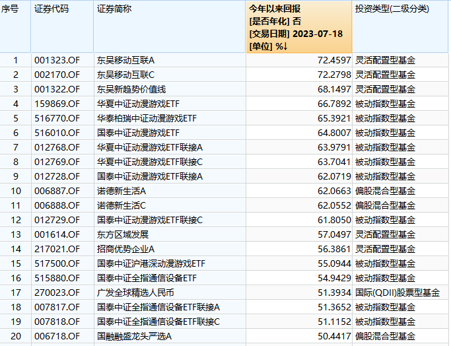Select return value 72.4597

coord(334,60)
